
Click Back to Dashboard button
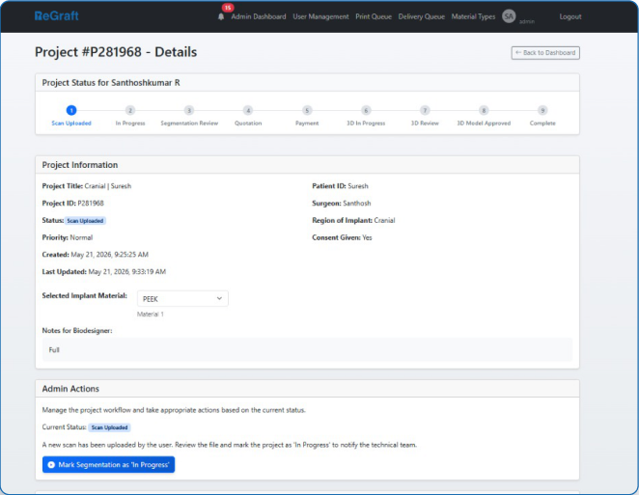[x=545, y=52]
